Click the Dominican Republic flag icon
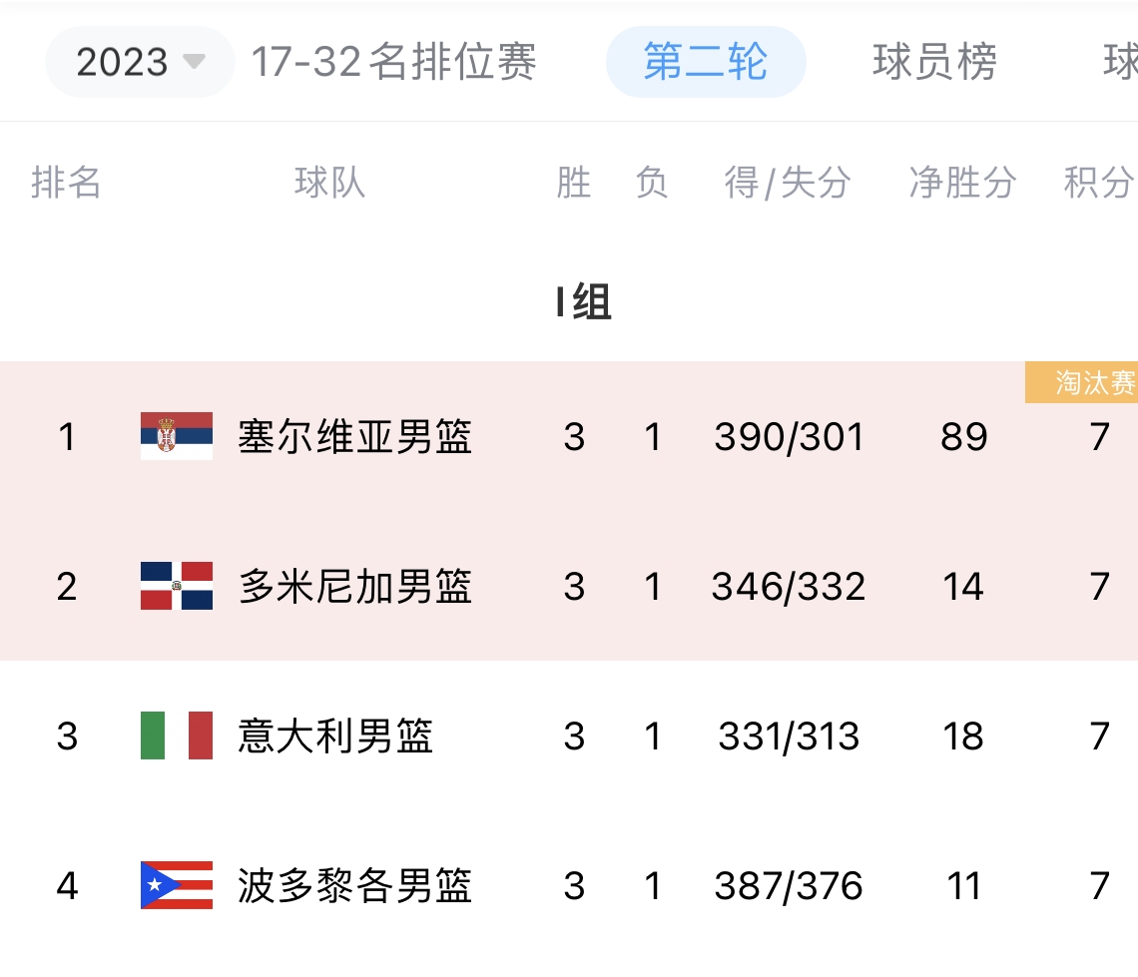The image size is (1138, 977). click(177, 586)
